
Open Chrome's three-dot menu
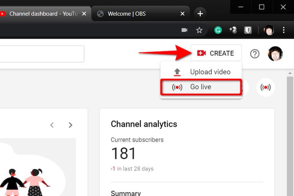(284, 30)
